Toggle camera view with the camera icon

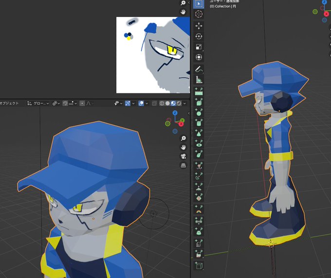(x=183, y=156)
